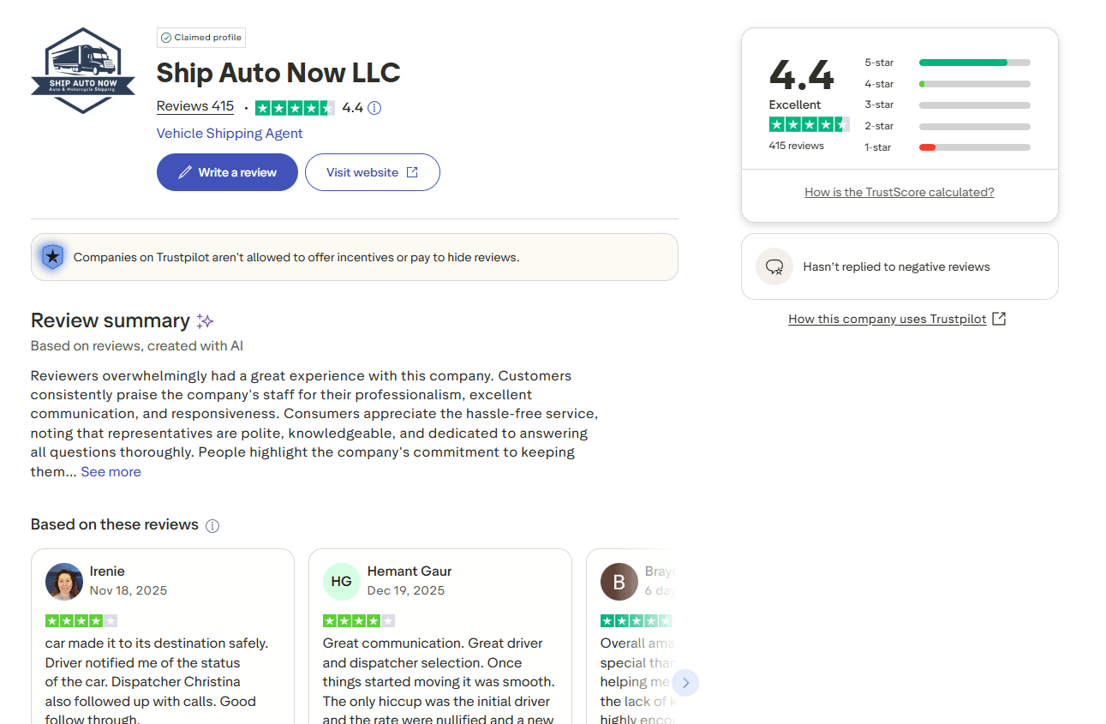
Task: Open the Vehicle Shipping Agent category link
Action: click(230, 134)
